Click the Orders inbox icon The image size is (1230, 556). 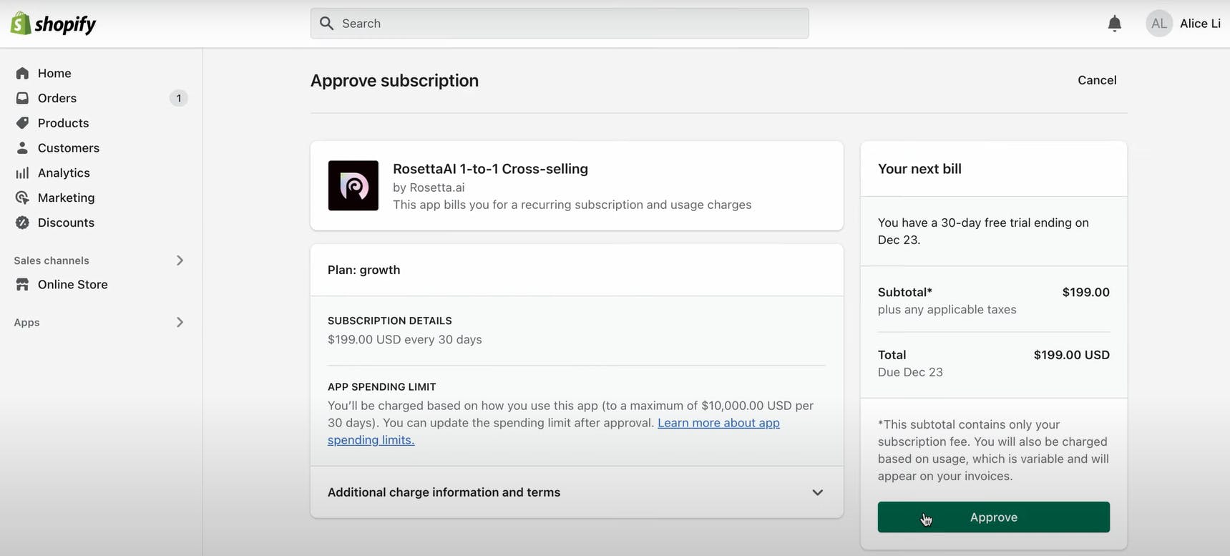pyautogui.click(x=22, y=98)
